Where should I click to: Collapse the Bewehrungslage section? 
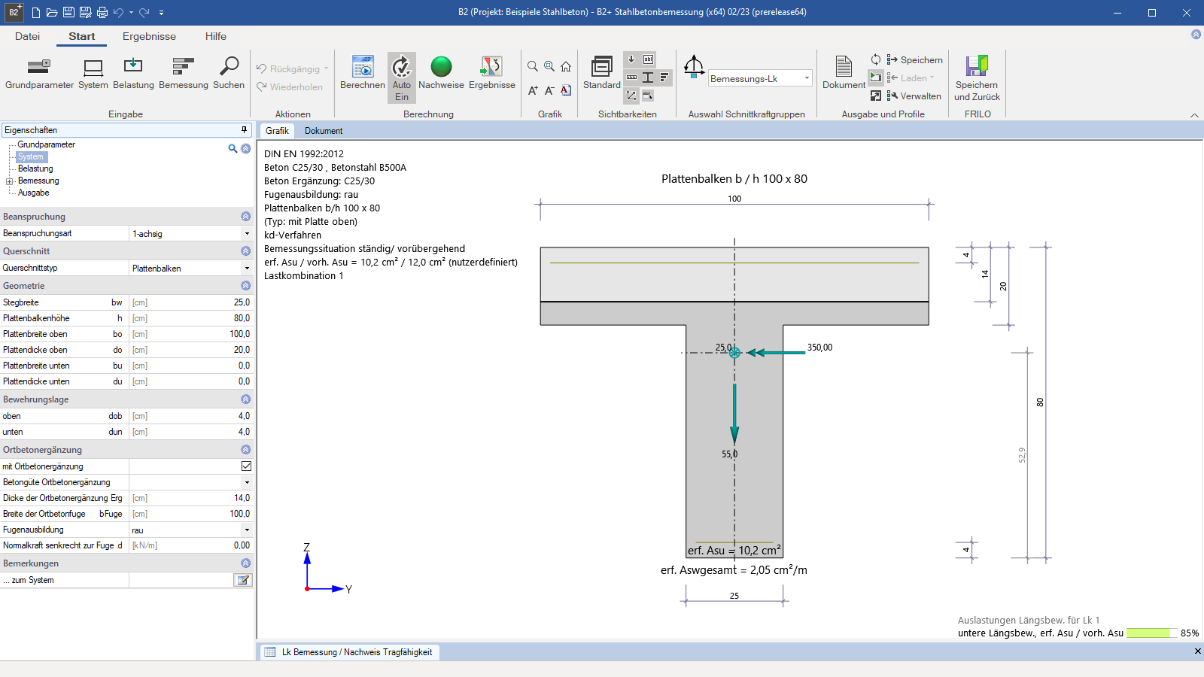tap(245, 399)
